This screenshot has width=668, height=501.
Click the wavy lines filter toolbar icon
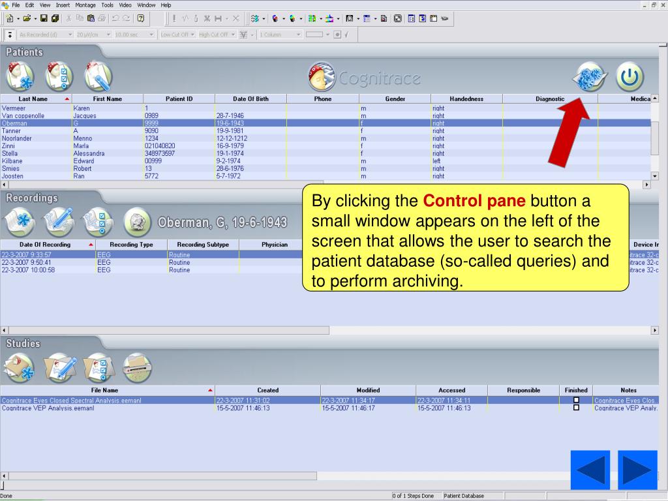click(255, 18)
